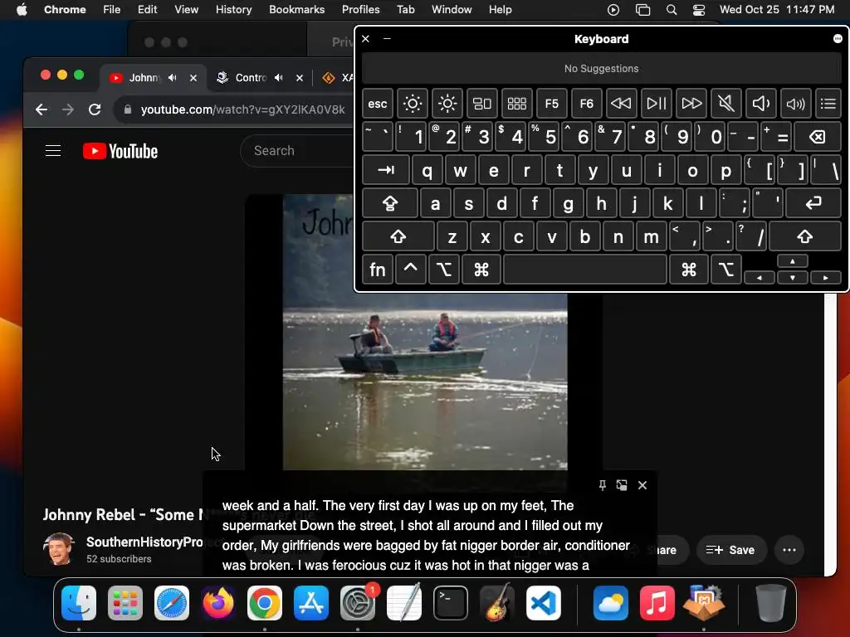The image size is (850, 637).
Task: Tap the esc key on Keyboard
Action: point(378,104)
